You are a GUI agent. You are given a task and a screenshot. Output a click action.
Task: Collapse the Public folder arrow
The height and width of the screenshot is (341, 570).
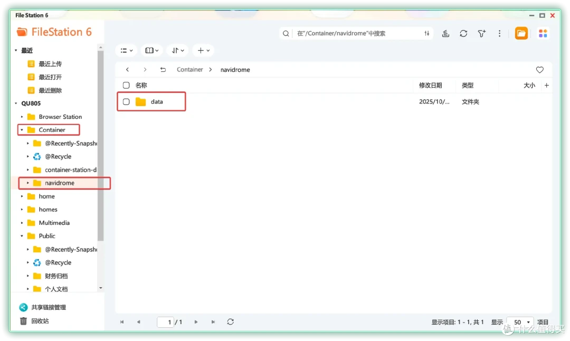tap(22, 236)
